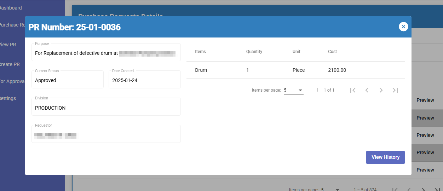This screenshot has height=191, width=443.
Task: Click previous page arrow in dialog paginator
Action: (367, 90)
